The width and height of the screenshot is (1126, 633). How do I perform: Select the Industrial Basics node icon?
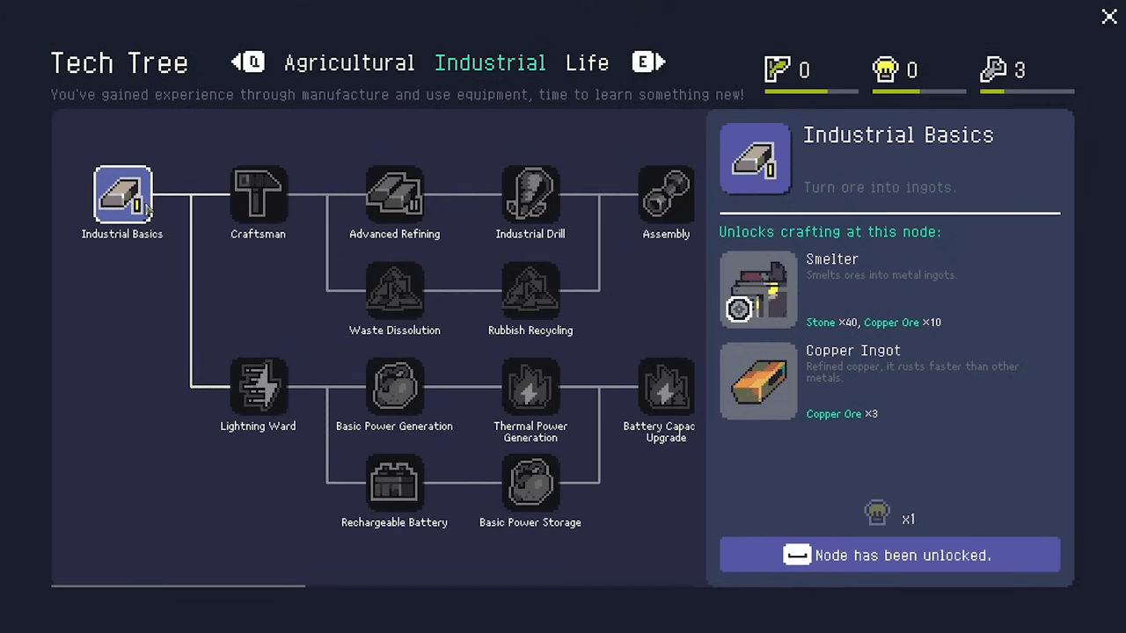point(122,194)
